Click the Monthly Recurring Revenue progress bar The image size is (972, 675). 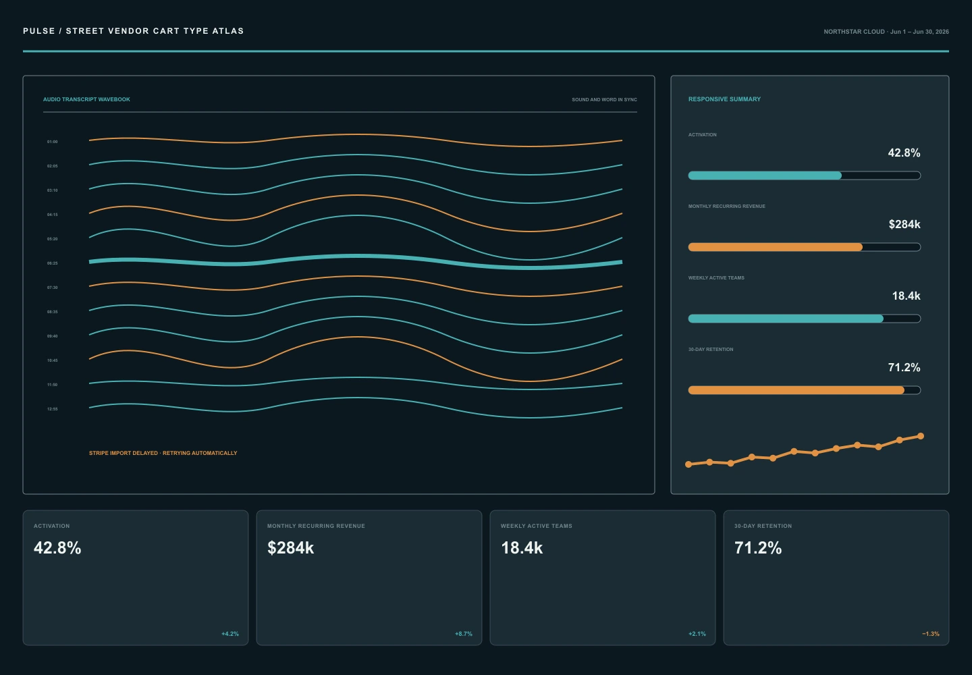click(x=804, y=247)
